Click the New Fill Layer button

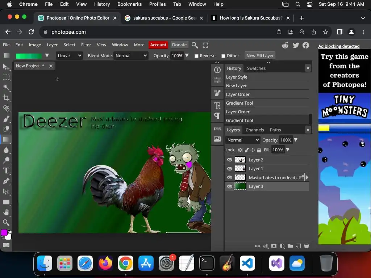click(x=260, y=55)
